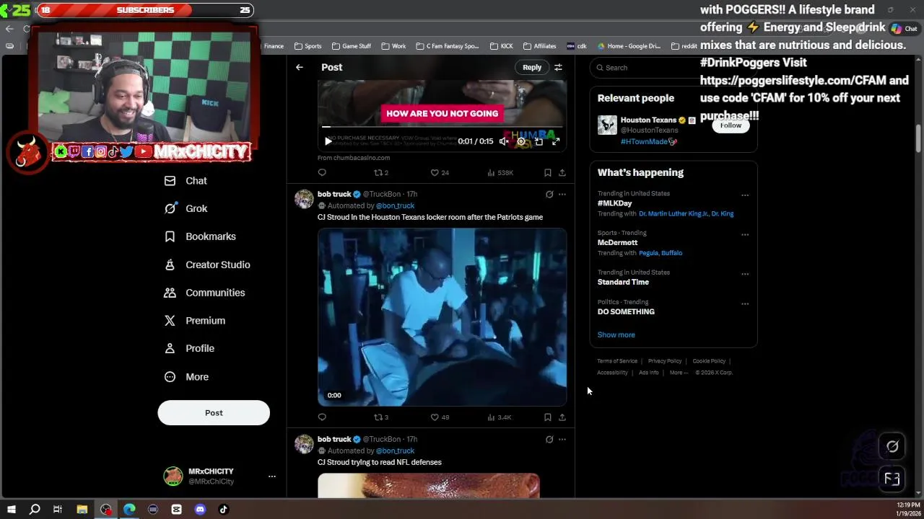Viewport: 924px width, 519px height.
Task: Click the Reply button in Post header
Action: [532, 67]
